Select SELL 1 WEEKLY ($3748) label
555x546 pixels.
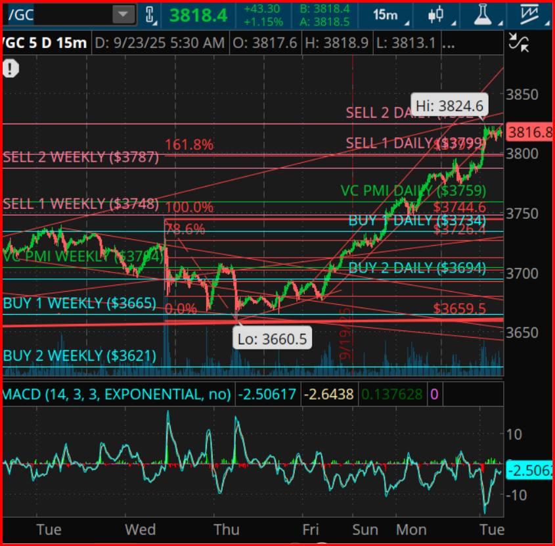[81, 204]
